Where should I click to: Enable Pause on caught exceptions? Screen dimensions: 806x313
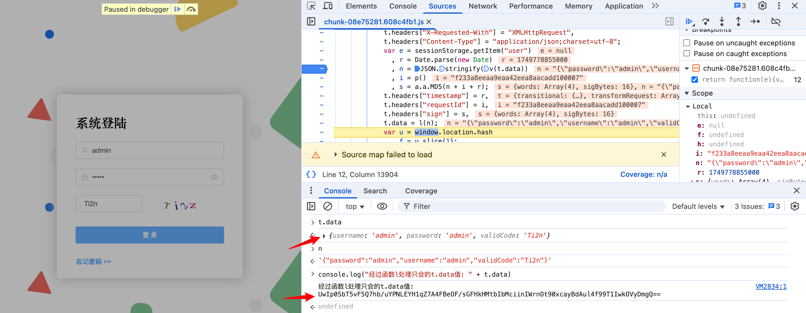coord(686,53)
